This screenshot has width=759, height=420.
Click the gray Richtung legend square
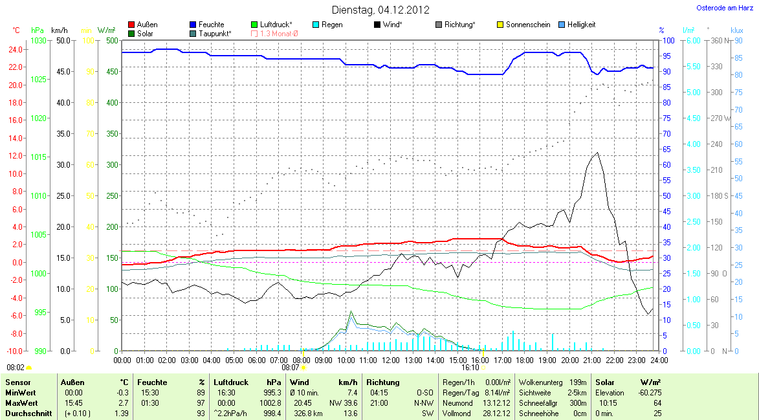point(439,25)
